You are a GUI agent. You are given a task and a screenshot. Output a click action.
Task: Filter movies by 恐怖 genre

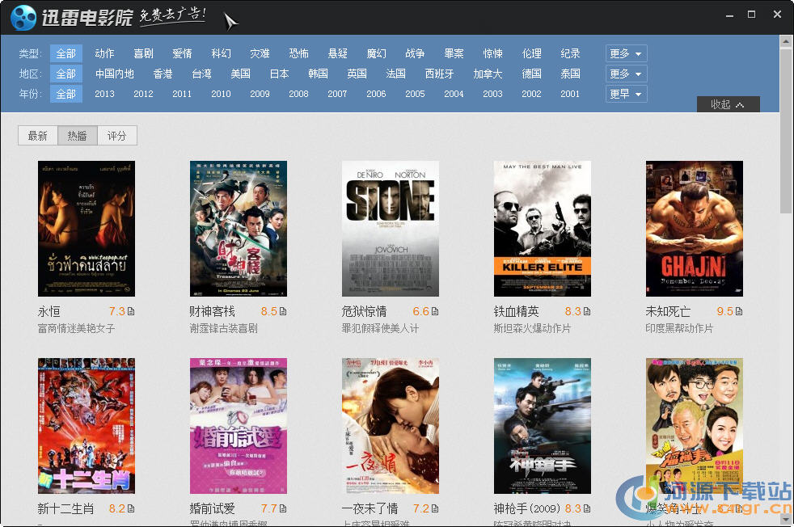299,53
